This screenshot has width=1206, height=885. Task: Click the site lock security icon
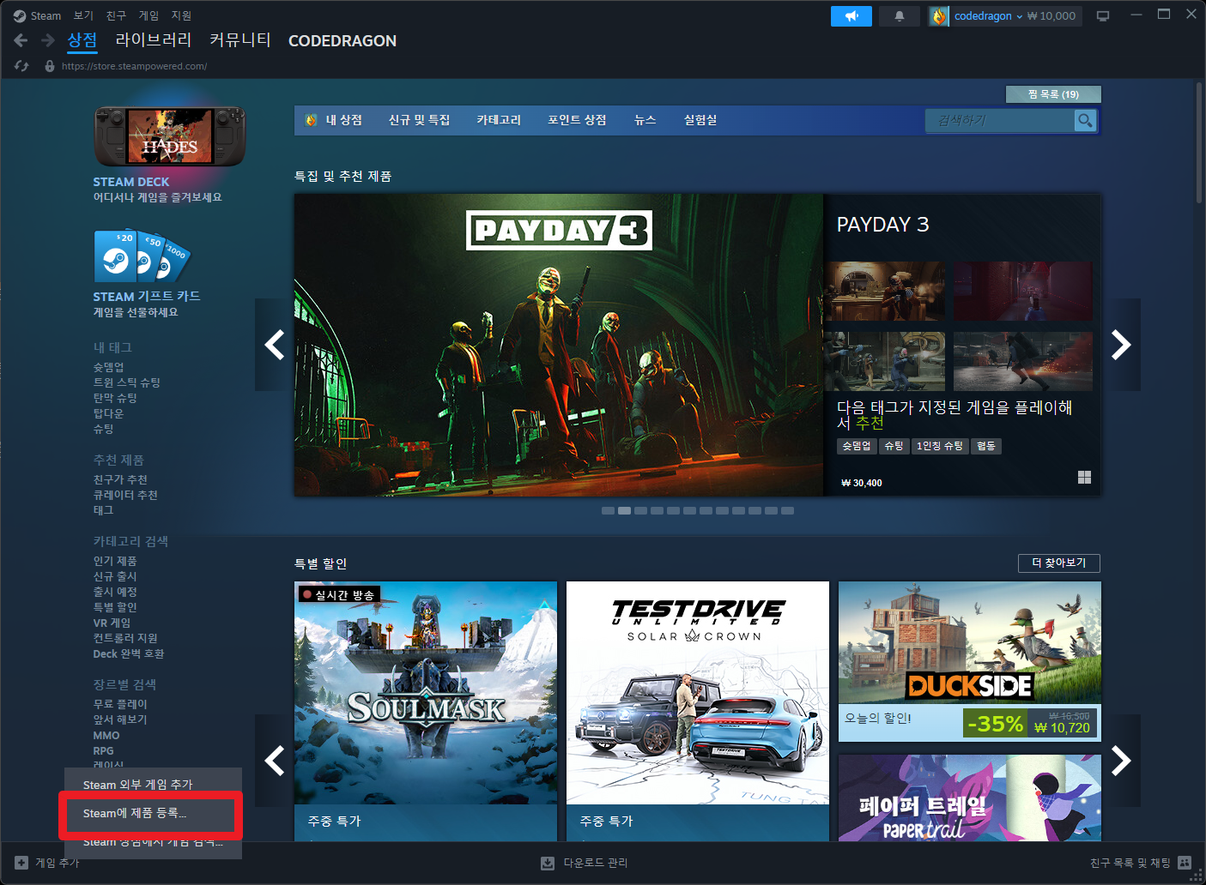click(x=50, y=66)
